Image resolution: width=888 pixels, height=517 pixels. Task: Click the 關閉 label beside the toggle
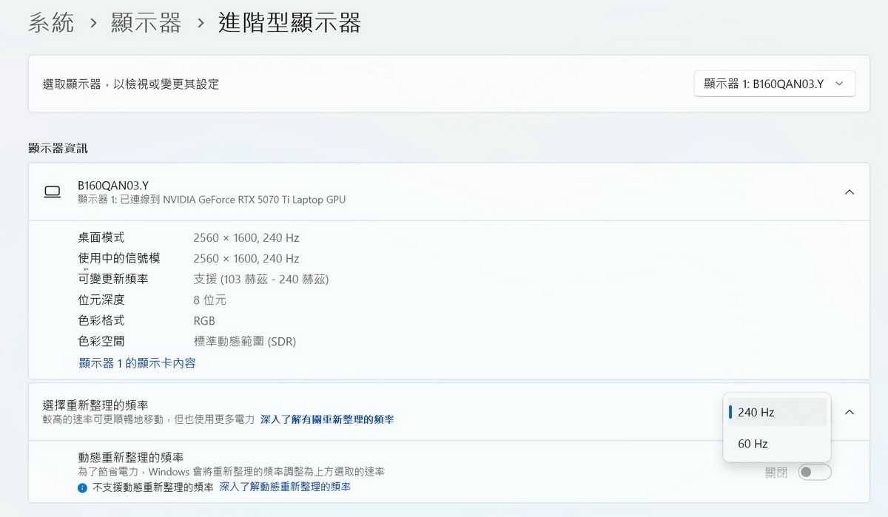tap(776, 473)
